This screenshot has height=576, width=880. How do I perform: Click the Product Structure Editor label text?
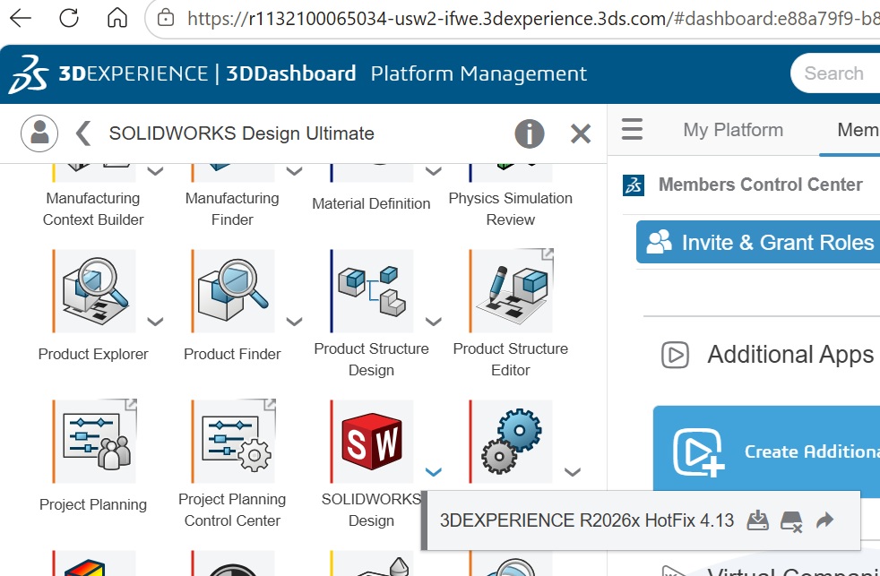[x=511, y=359]
